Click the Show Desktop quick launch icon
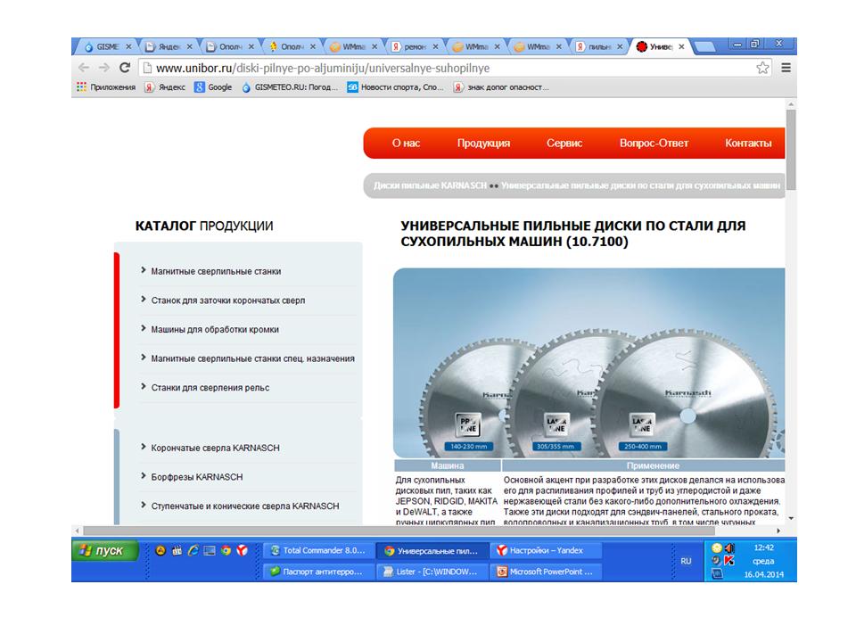The image size is (856, 642). point(209,550)
